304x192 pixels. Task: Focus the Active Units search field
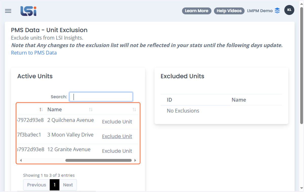point(101,97)
